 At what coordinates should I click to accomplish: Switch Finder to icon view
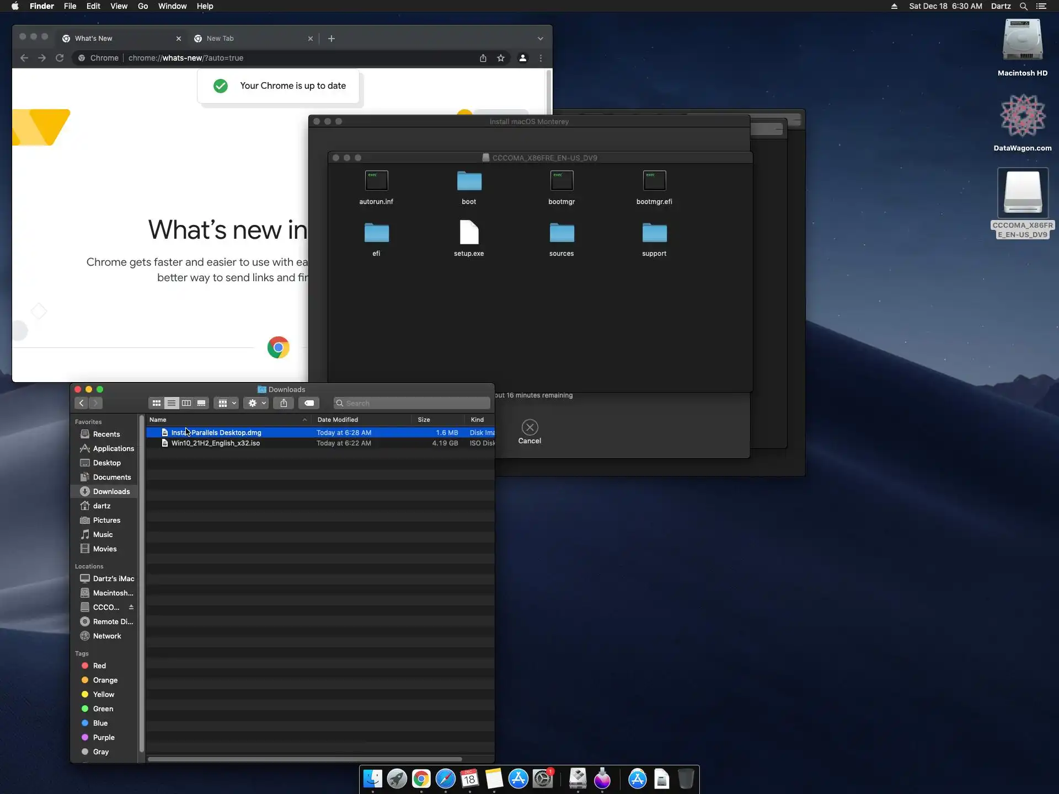point(157,403)
